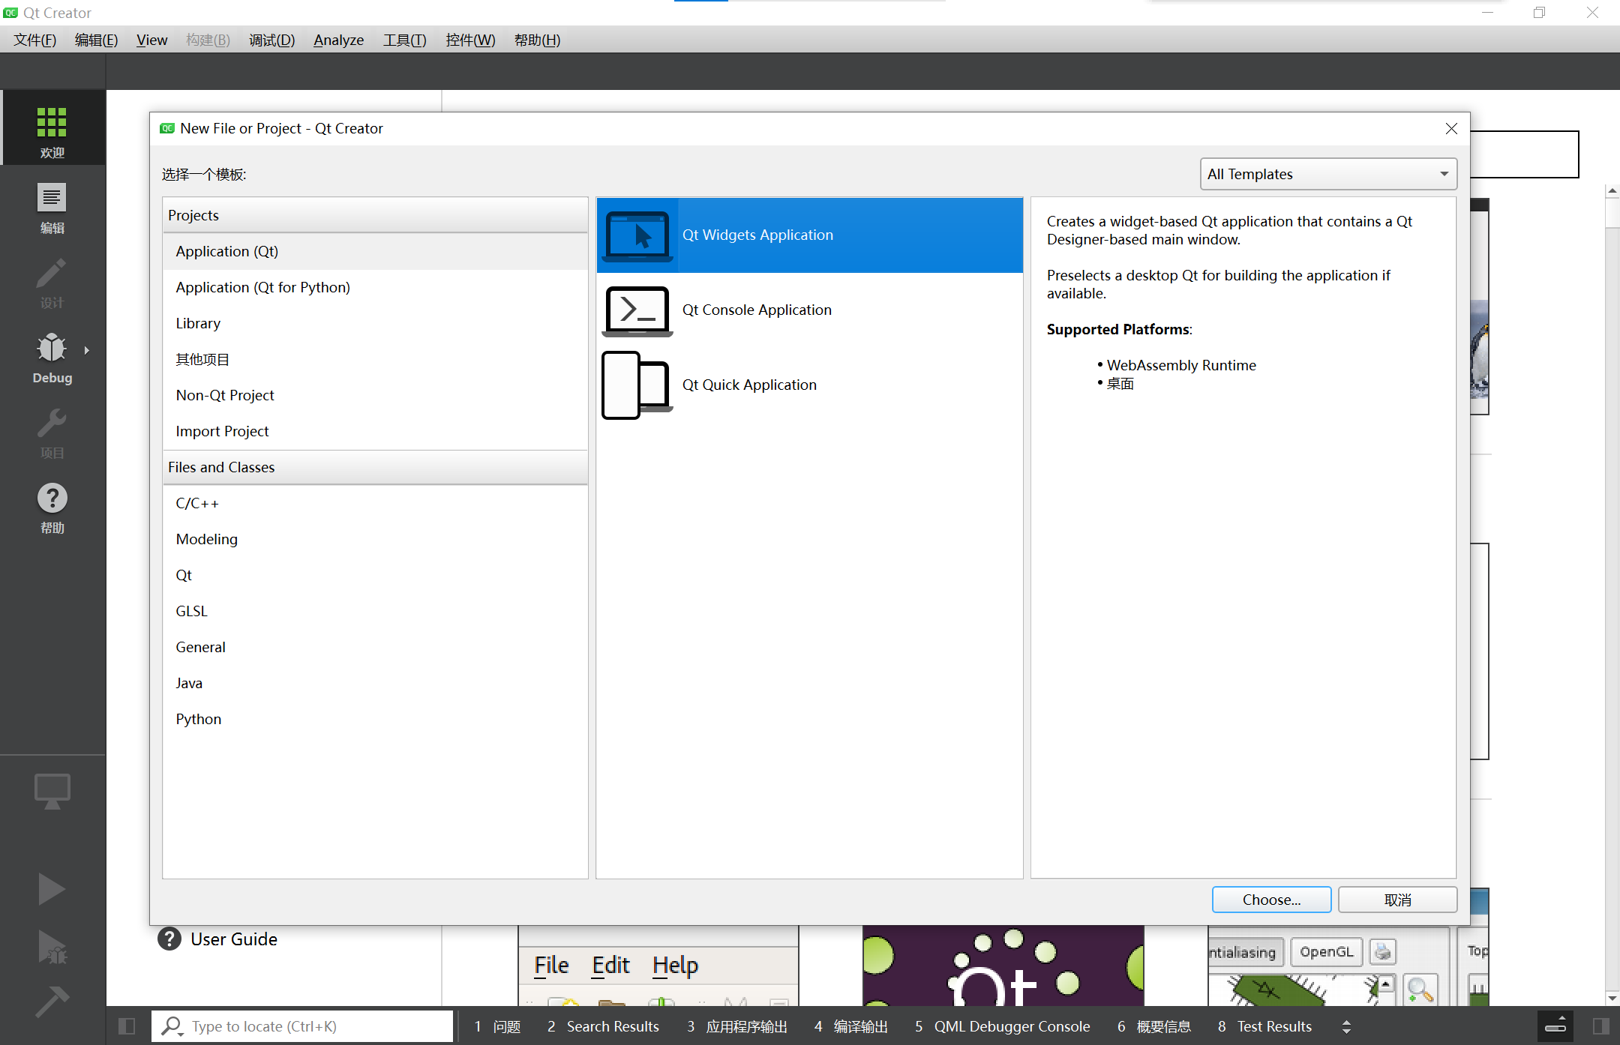The height and width of the screenshot is (1045, 1620).
Task: Open the 应用程序输出 pane
Action: [x=737, y=1026]
